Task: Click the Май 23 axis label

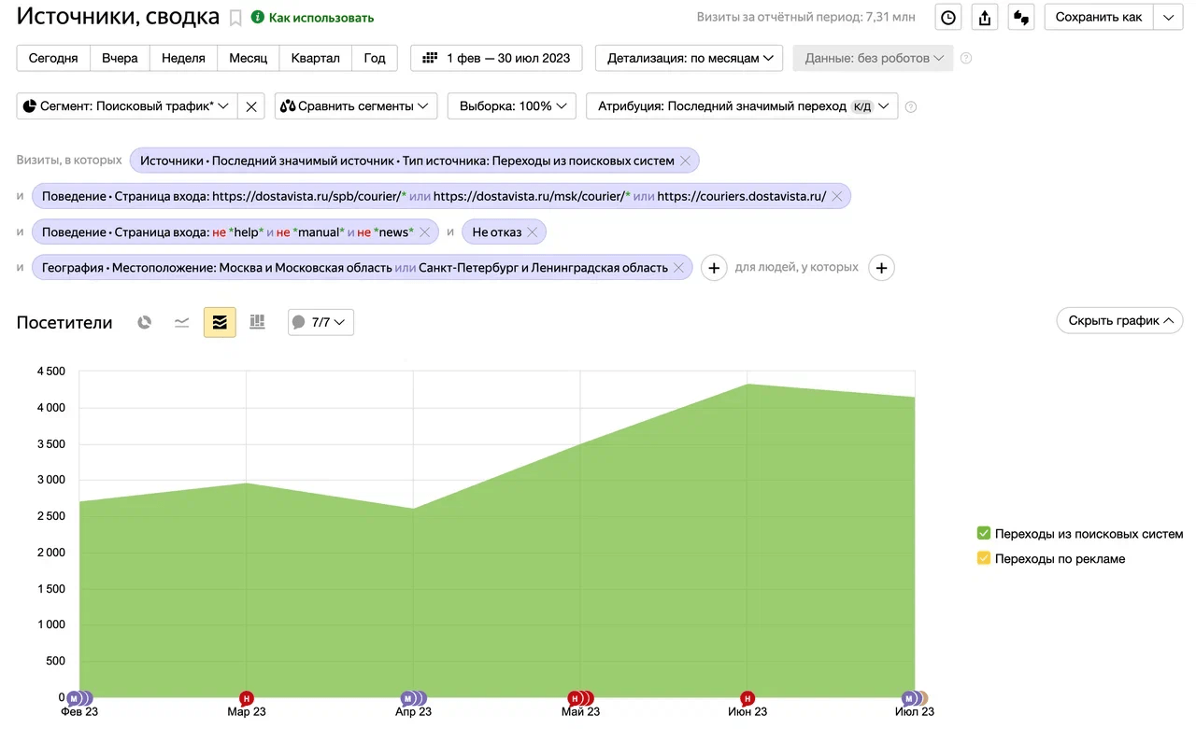Action: 580,712
